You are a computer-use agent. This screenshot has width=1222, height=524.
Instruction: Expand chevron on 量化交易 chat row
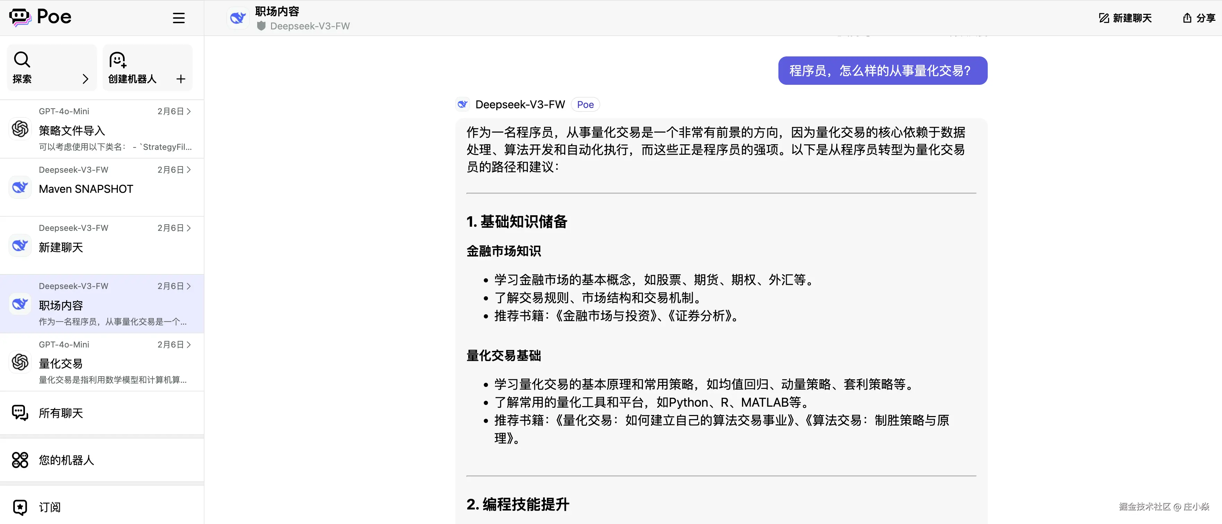pos(189,344)
